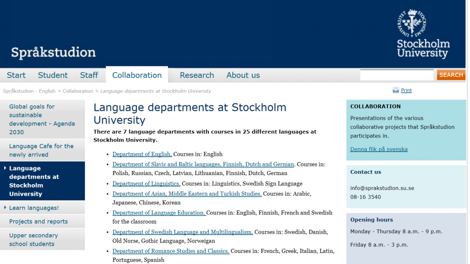Select Language departments at Stockholm University sidebar item
The width and height of the screenshot is (470, 264).
pos(42,181)
